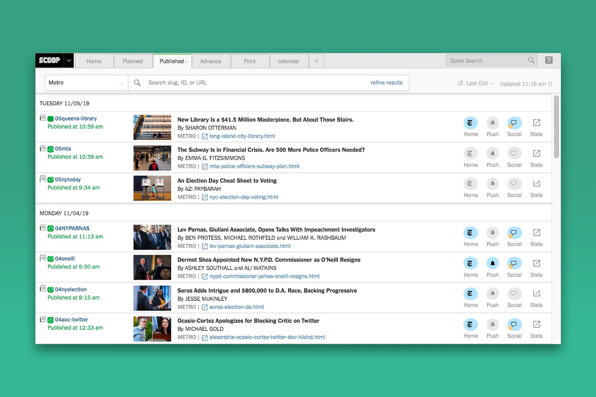Switch to the Print tab
596x397 pixels.
[250, 61]
